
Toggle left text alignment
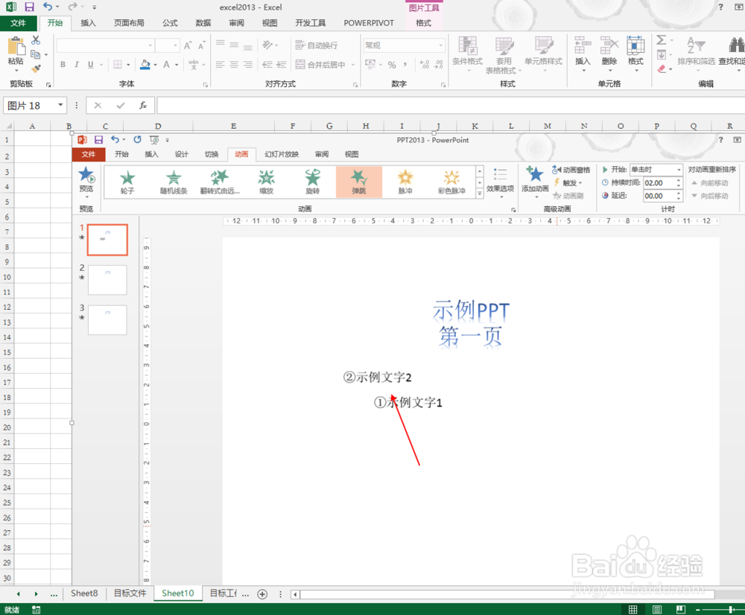coord(220,65)
